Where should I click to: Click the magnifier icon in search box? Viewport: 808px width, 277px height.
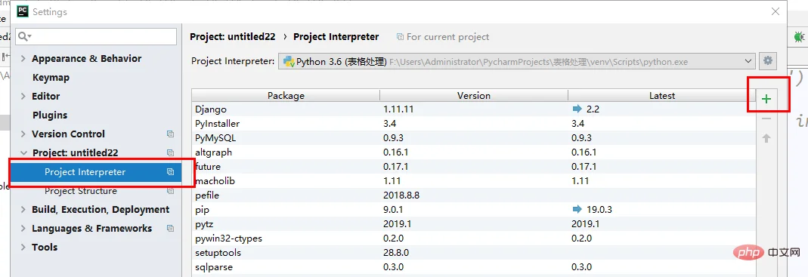point(23,36)
